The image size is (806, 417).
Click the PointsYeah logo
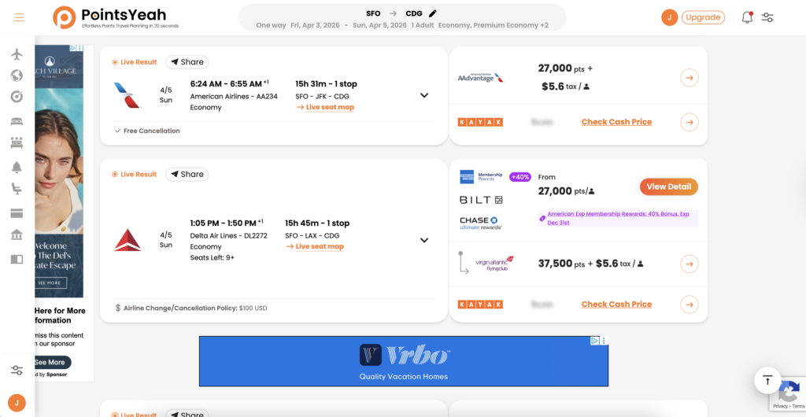[x=116, y=17]
